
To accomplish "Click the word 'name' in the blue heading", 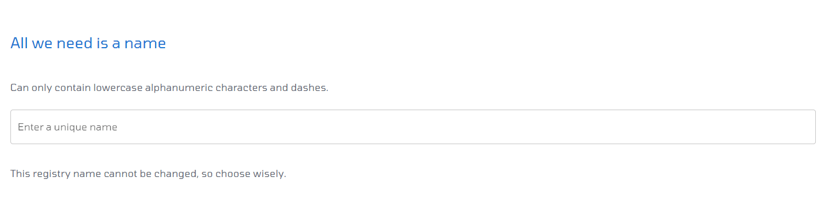I will pyautogui.click(x=145, y=43).
